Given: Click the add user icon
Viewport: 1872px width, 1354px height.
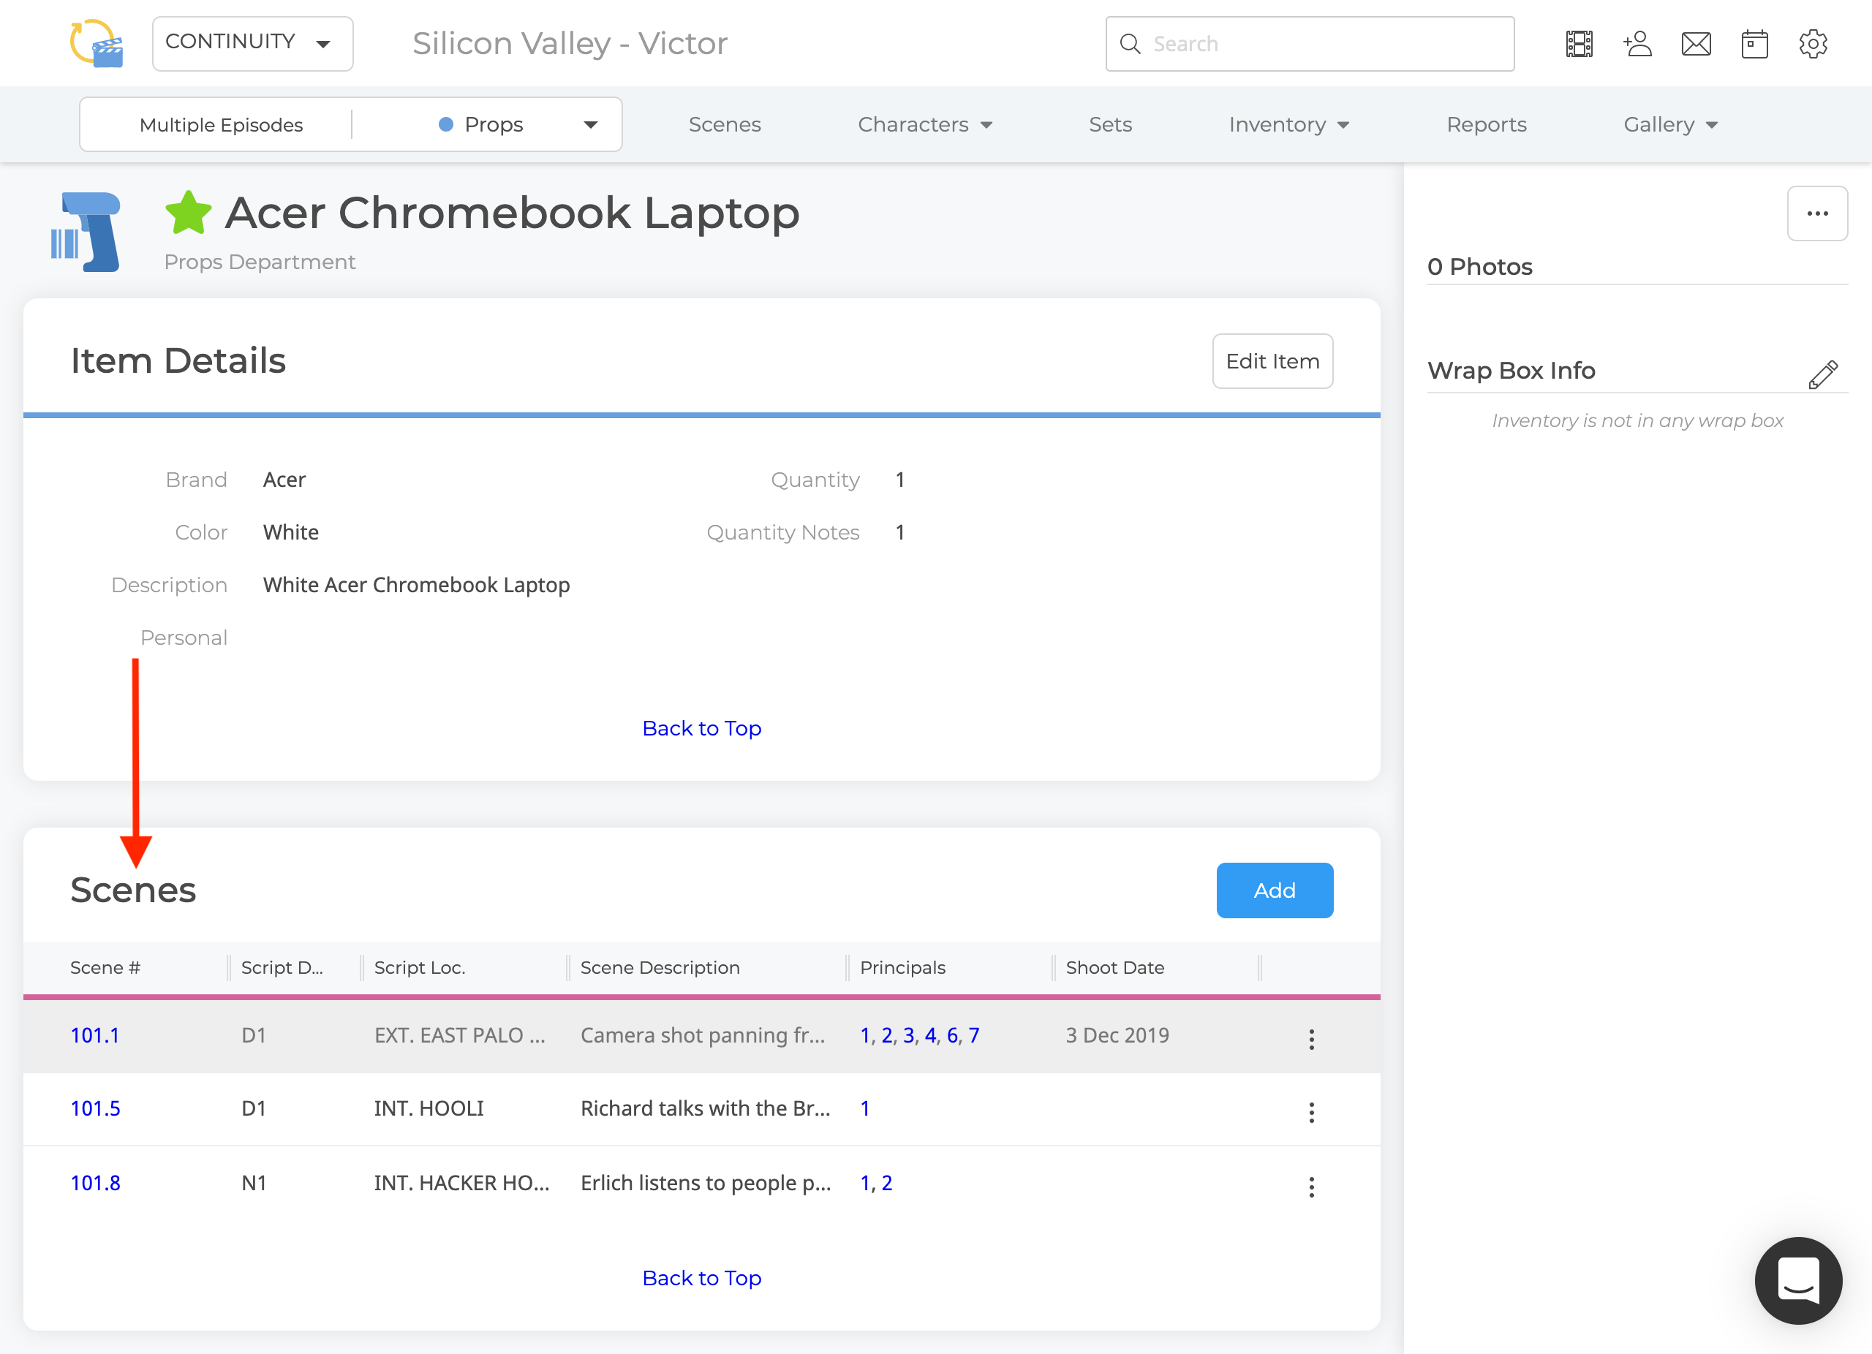Looking at the screenshot, I should point(1637,44).
